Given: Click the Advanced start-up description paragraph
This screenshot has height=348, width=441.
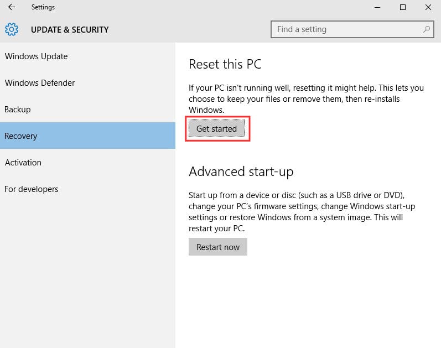Looking at the screenshot, I should (302, 212).
